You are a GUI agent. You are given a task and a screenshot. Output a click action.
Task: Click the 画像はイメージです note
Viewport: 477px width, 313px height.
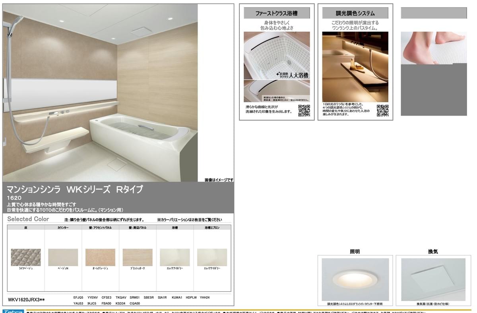219,180
